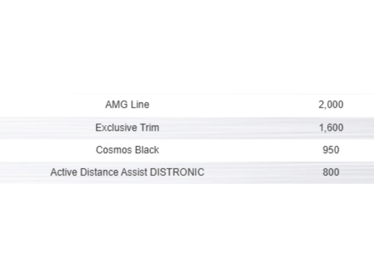This screenshot has height=280, width=374.
Task: Select the Active Distance Assist DISTRONIC label
Action: (127, 172)
